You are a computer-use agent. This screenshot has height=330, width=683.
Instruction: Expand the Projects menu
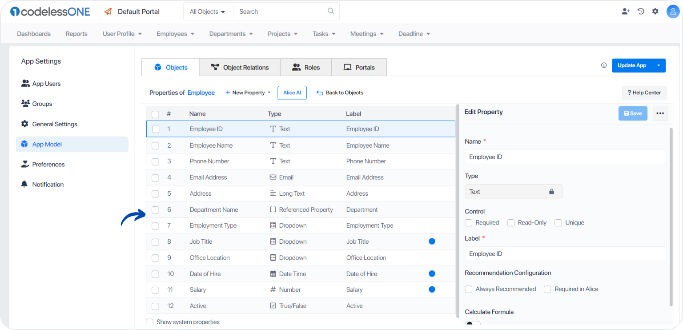click(x=283, y=34)
